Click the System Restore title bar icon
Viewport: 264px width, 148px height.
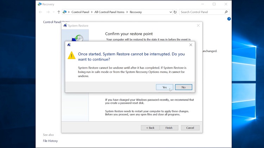65,25
